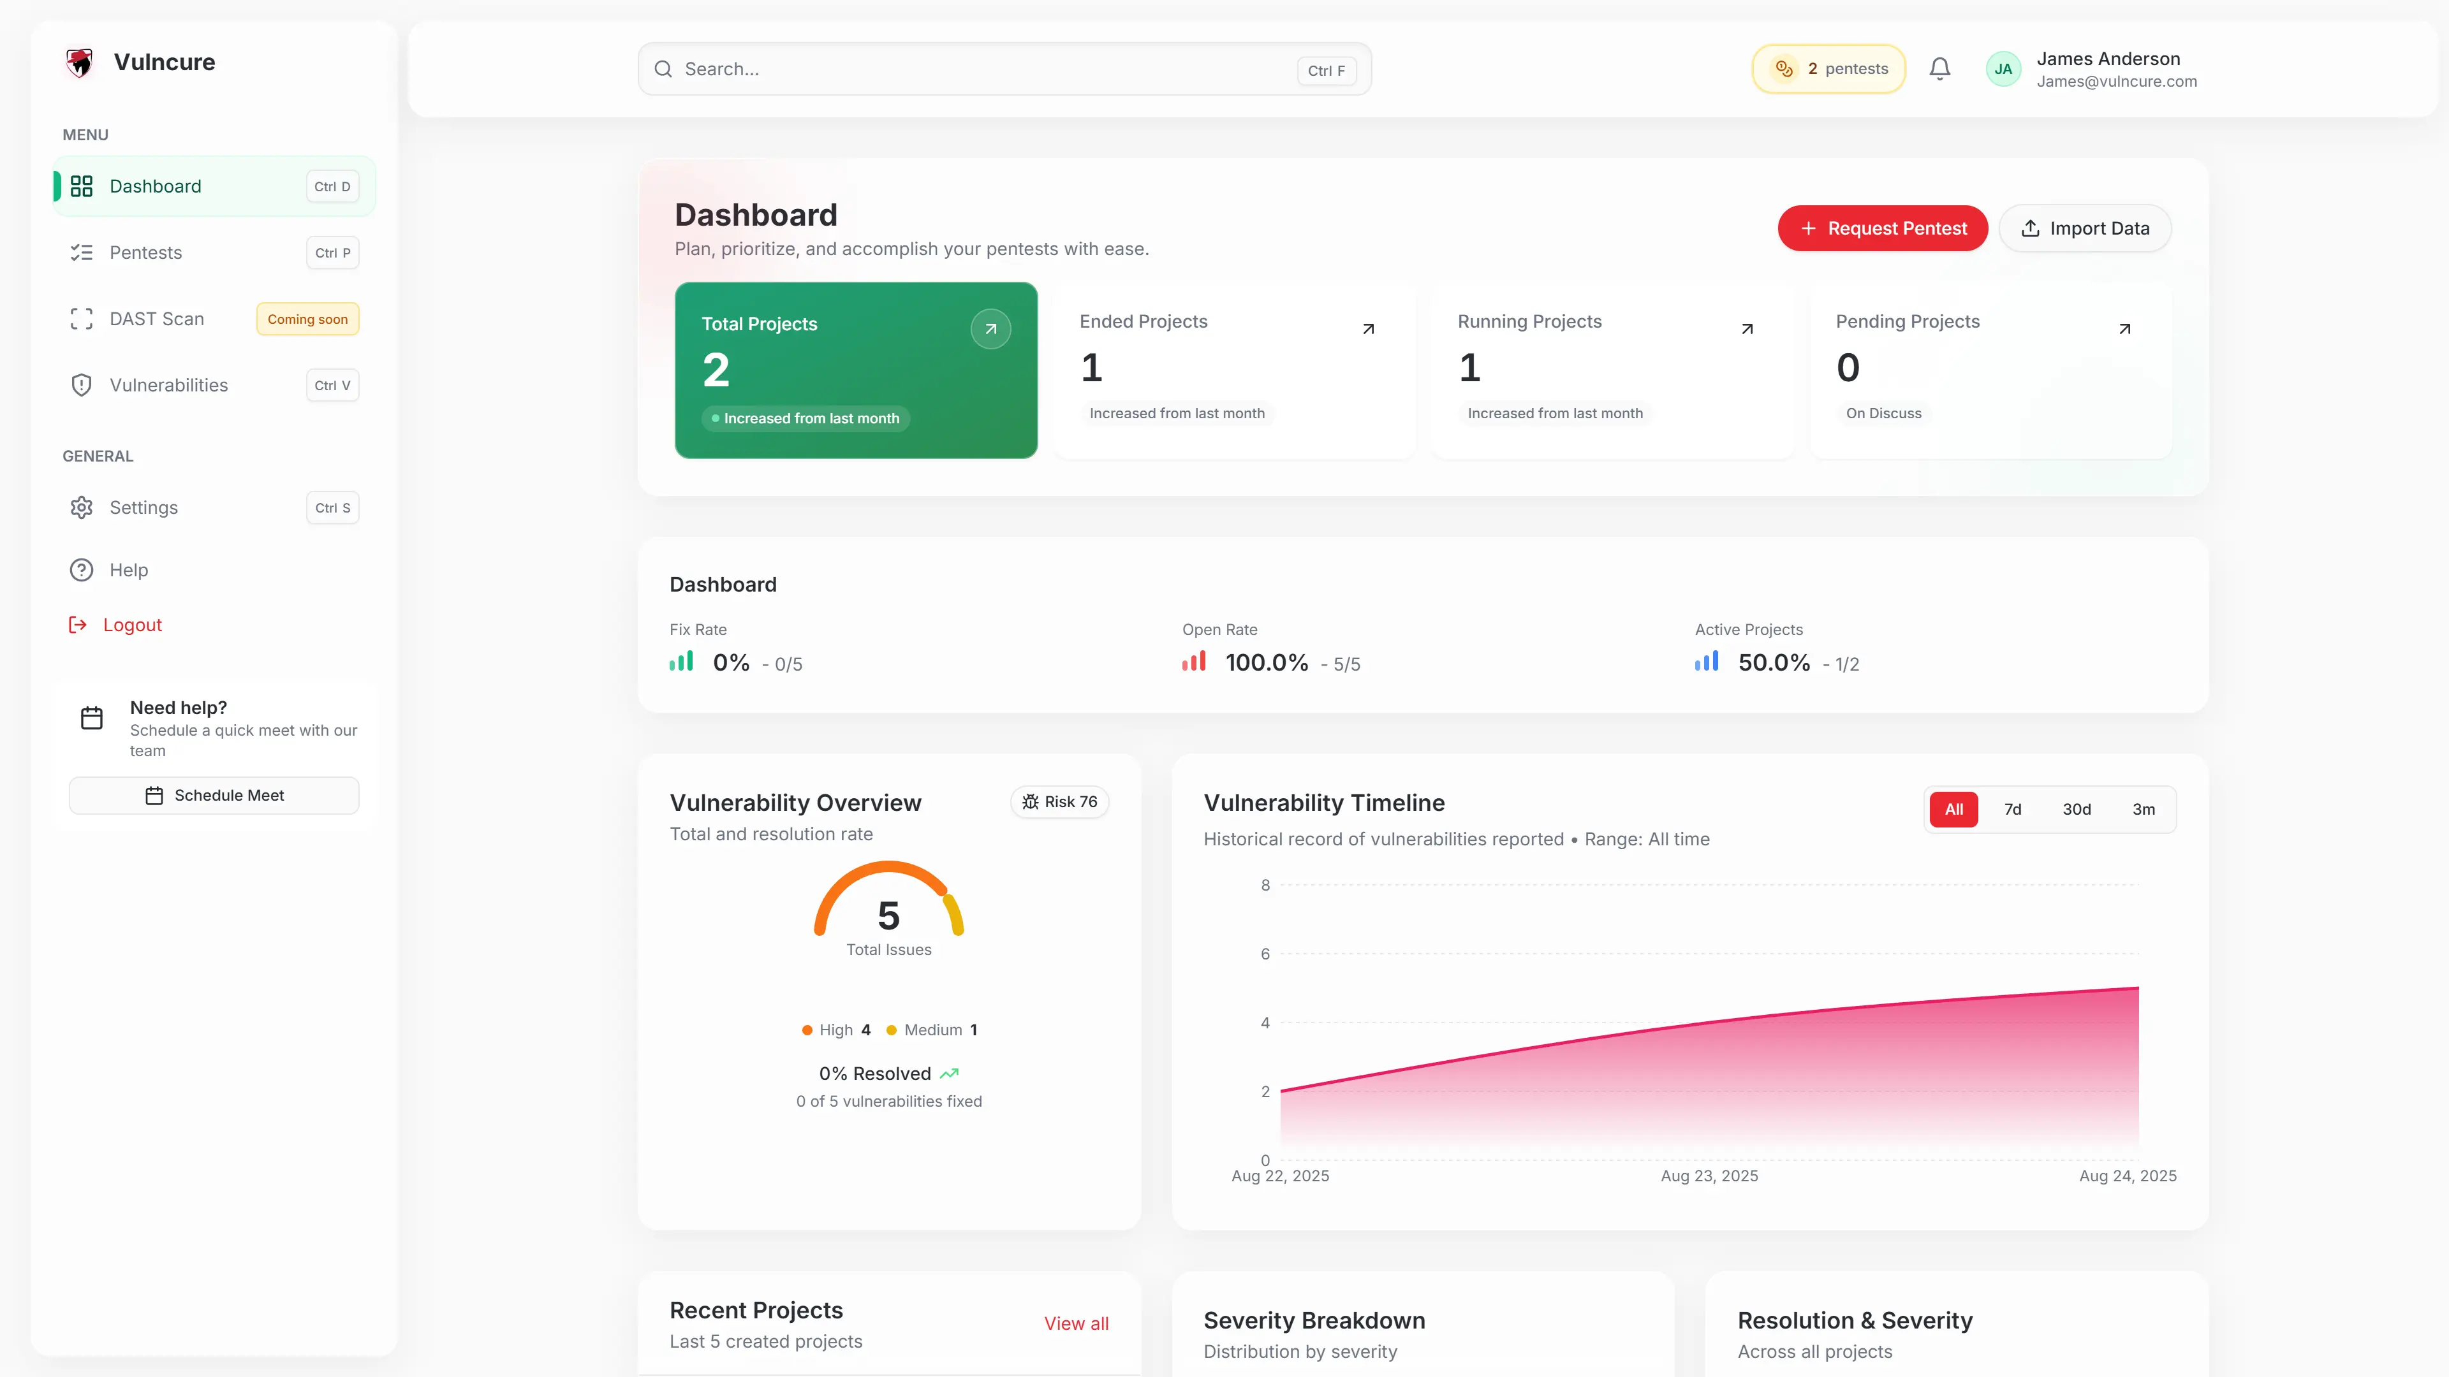2449x1377 pixels.
Task: Click the risk bug icon near Risk 76
Action: tap(1031, 801)
